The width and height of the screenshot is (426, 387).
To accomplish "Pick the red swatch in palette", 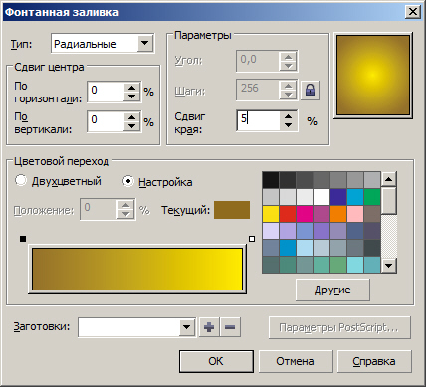I will [288, 214].
